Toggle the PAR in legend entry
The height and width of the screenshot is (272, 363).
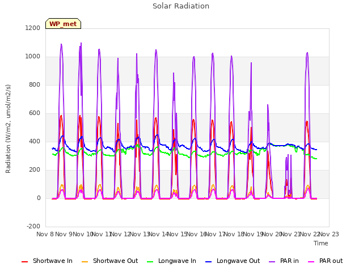284,261
